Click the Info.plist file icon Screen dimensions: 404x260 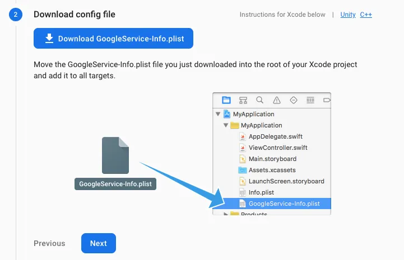tap(243, 192)
